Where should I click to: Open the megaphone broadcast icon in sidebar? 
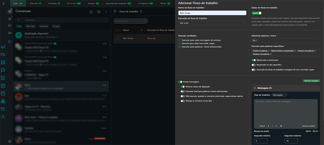3,47
